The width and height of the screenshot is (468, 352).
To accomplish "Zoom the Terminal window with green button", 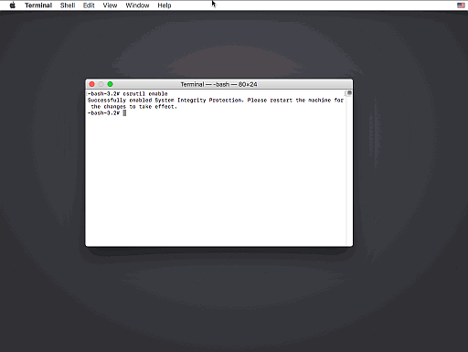I will click(110, 84).
